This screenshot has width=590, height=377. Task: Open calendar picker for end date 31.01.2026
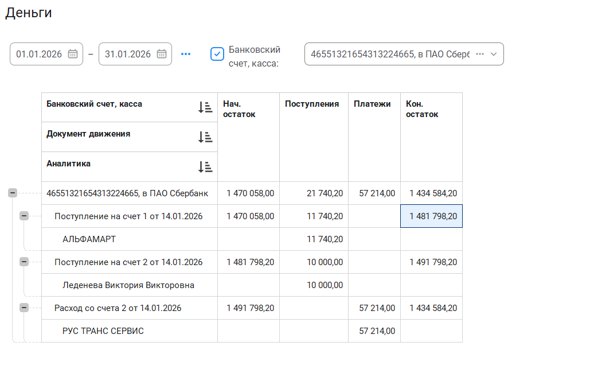162,54
